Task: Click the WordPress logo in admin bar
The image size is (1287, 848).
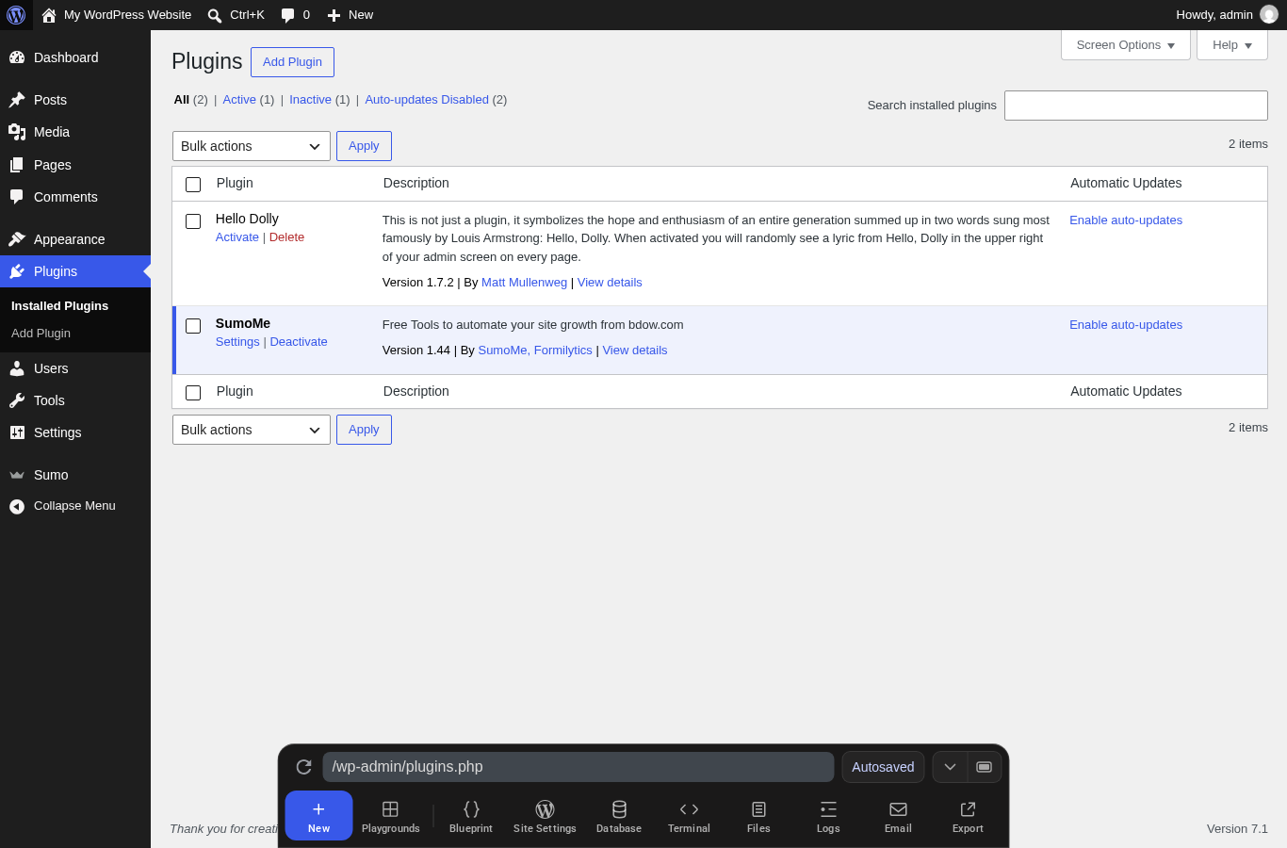Action: coord(16,15)
